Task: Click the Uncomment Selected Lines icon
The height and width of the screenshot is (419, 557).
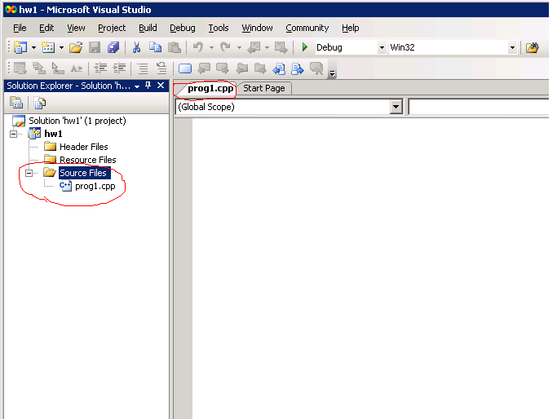Action: point(161,68)
